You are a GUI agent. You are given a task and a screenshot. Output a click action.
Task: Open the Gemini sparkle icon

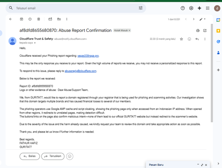pyautogui.click(x=199, y=8)
